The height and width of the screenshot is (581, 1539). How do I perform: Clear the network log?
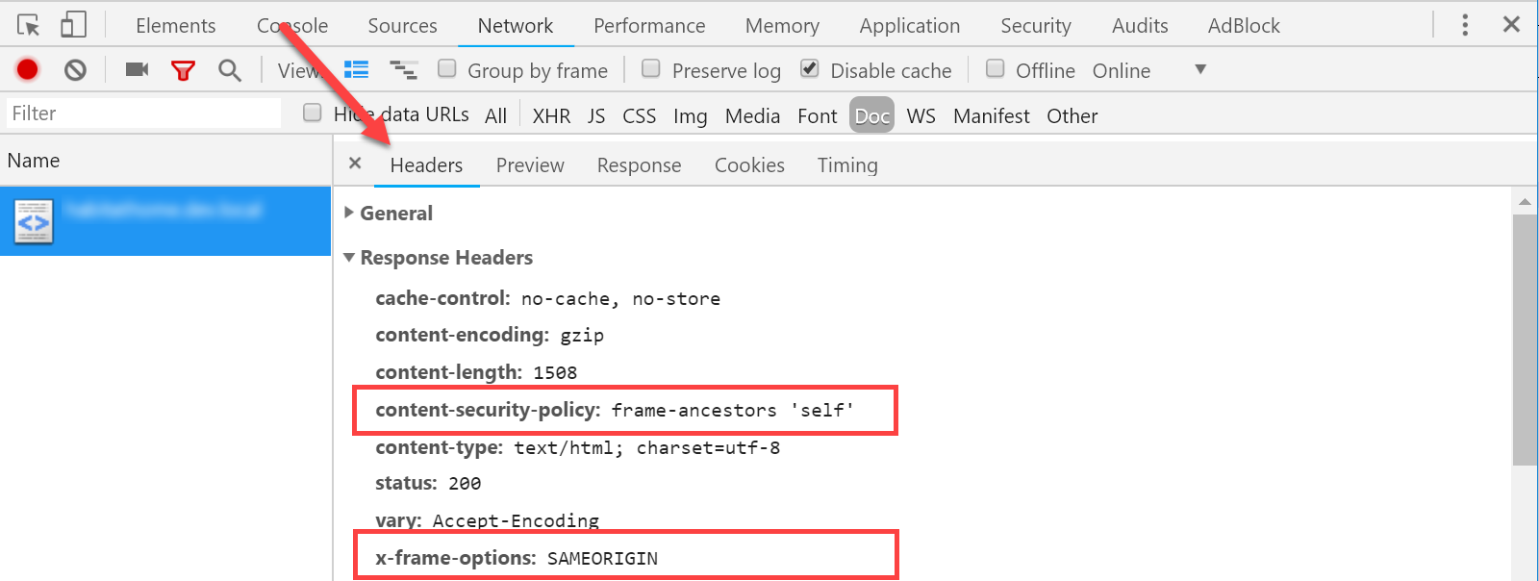click(75, 69)
